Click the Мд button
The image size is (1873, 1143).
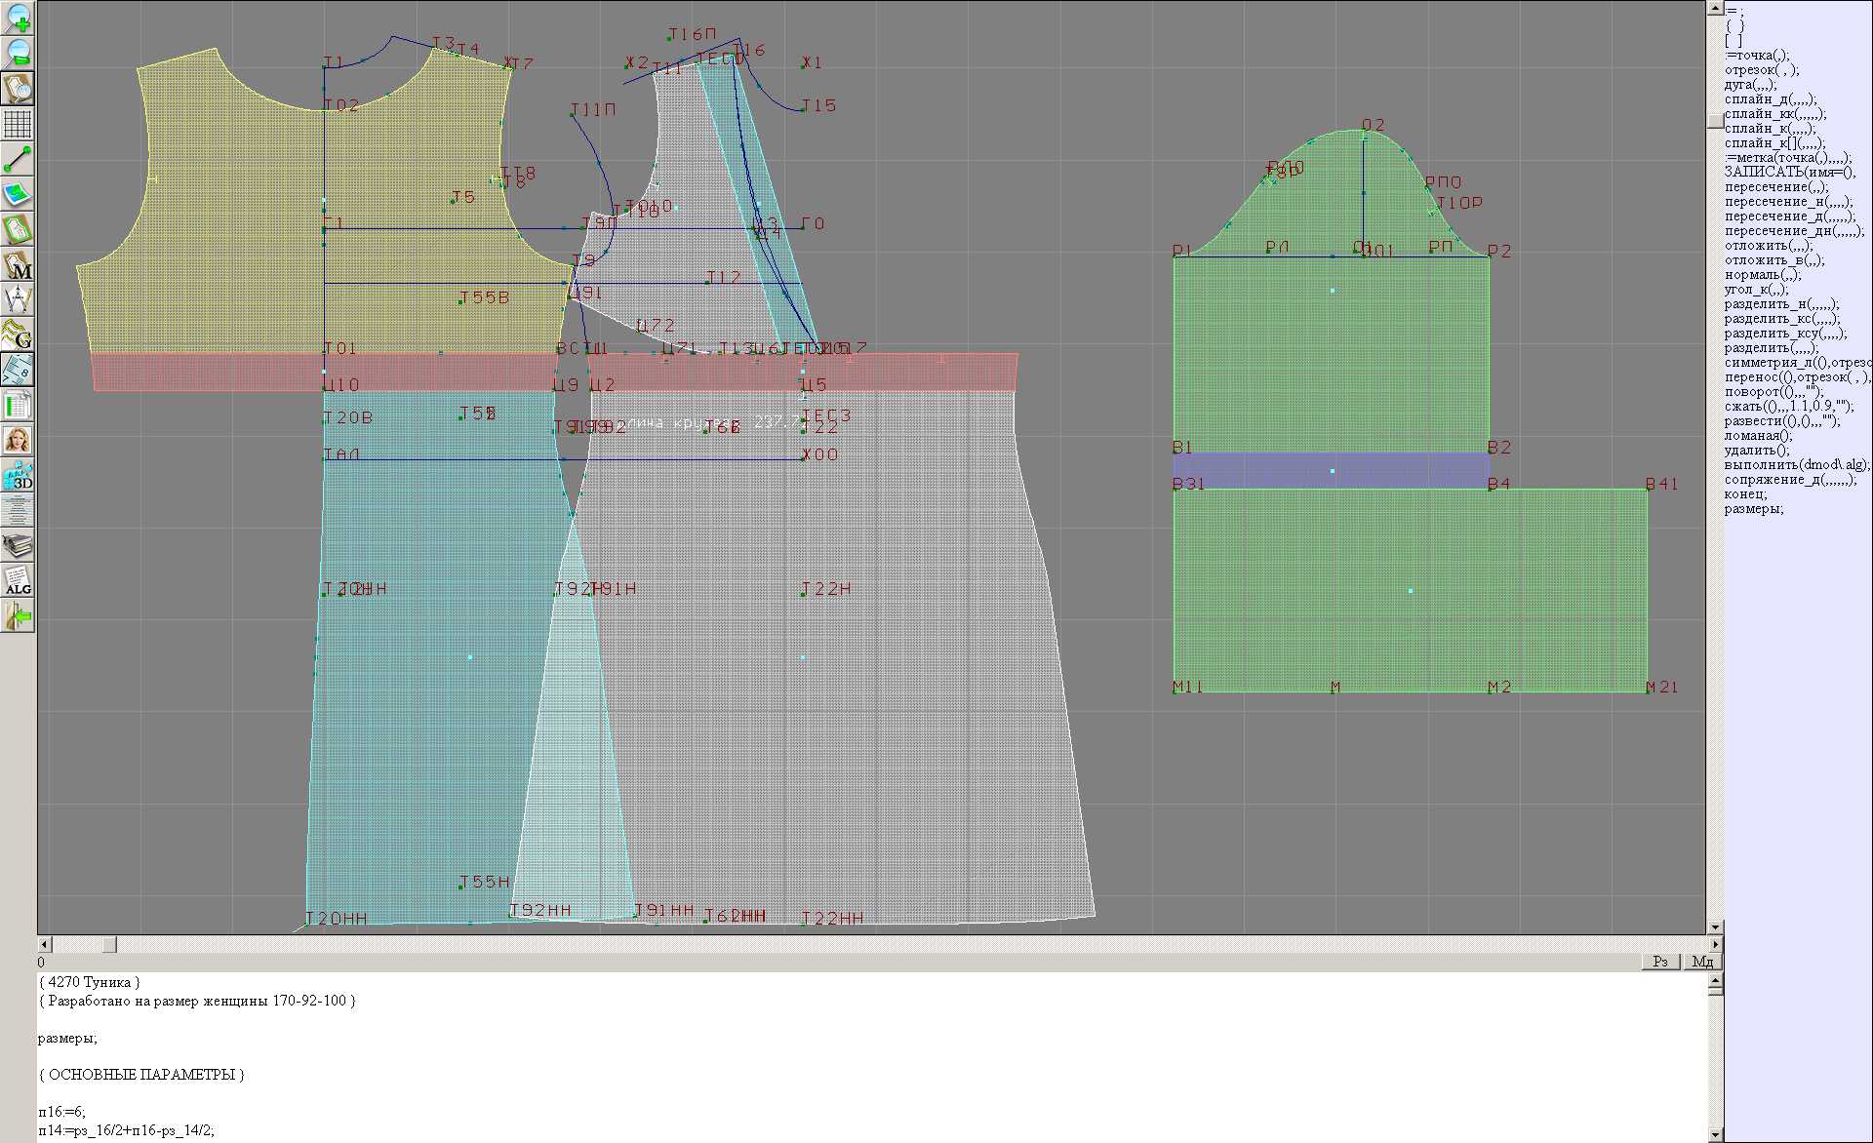click(x=1702, y=962)
